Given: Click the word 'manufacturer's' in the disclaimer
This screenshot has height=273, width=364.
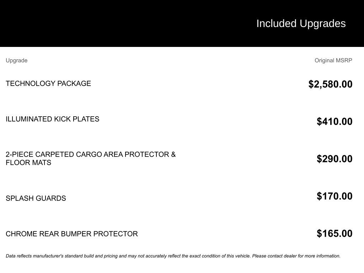Looking at the screenshot, I should click(x=48, y=256).
